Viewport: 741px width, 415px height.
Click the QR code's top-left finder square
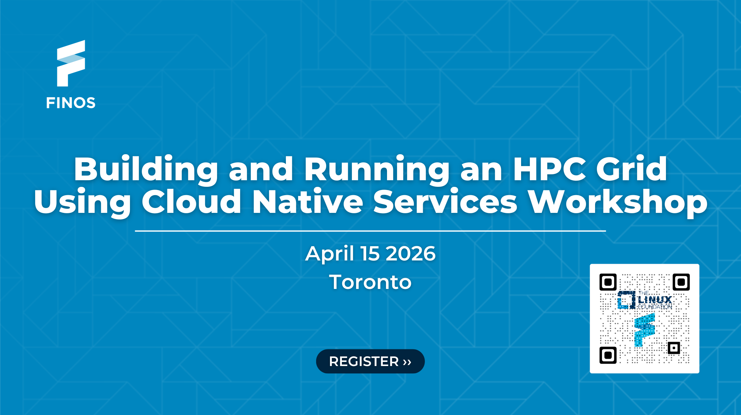(x=608, y=282)
